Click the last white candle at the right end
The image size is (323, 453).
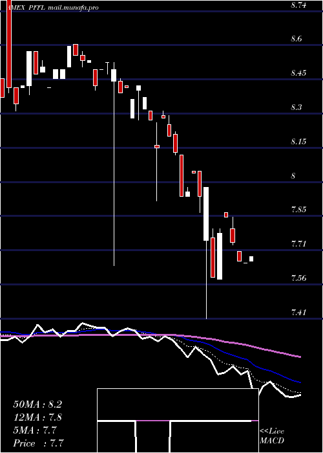tap(251, 259)
